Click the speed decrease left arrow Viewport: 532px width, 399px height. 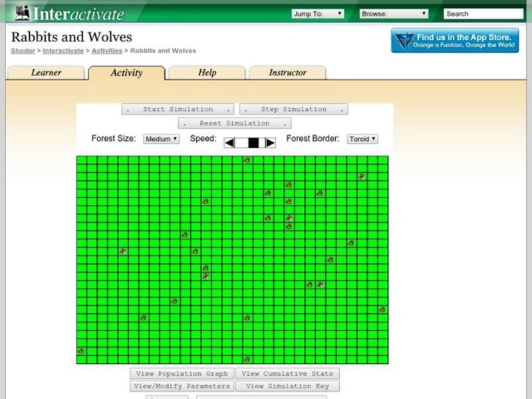(229, 142)
